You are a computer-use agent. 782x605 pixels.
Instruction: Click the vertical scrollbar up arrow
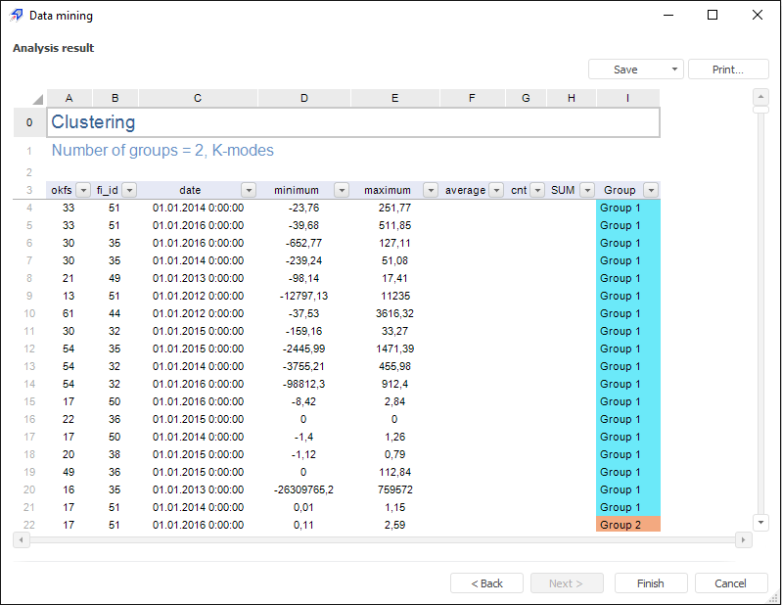click(760, 97)
